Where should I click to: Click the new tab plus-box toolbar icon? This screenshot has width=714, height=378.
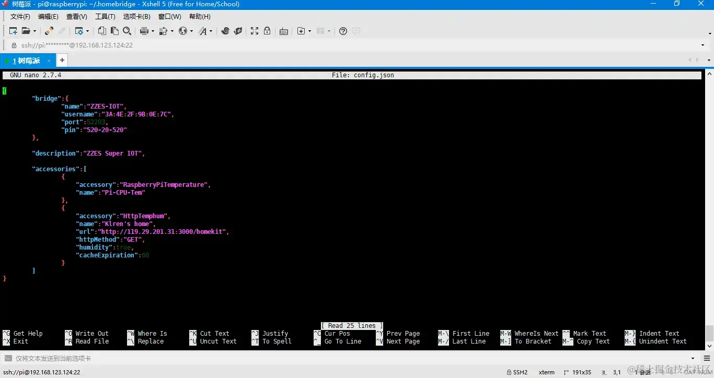point(301,31)
